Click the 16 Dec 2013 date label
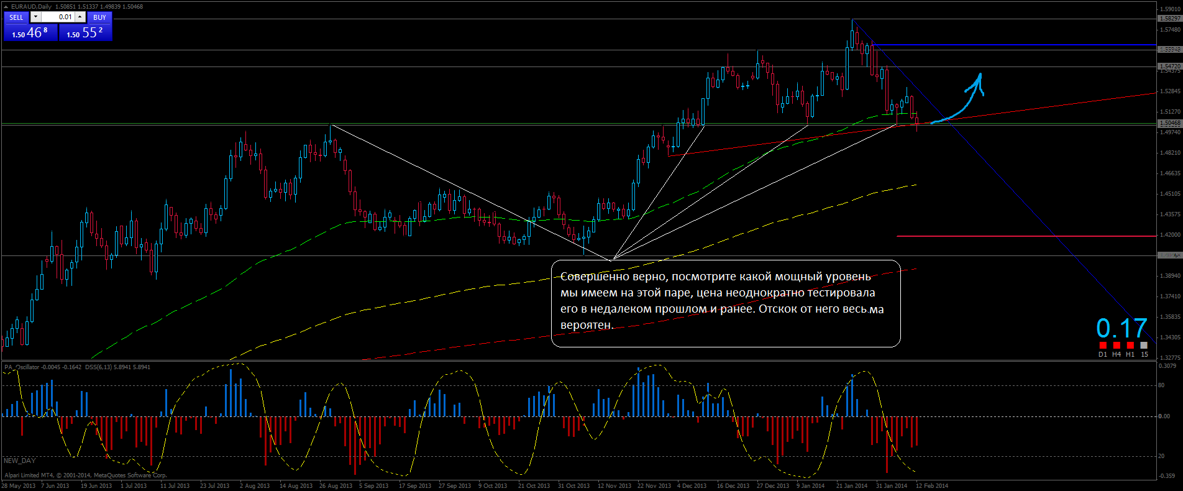 pos(733,486)
